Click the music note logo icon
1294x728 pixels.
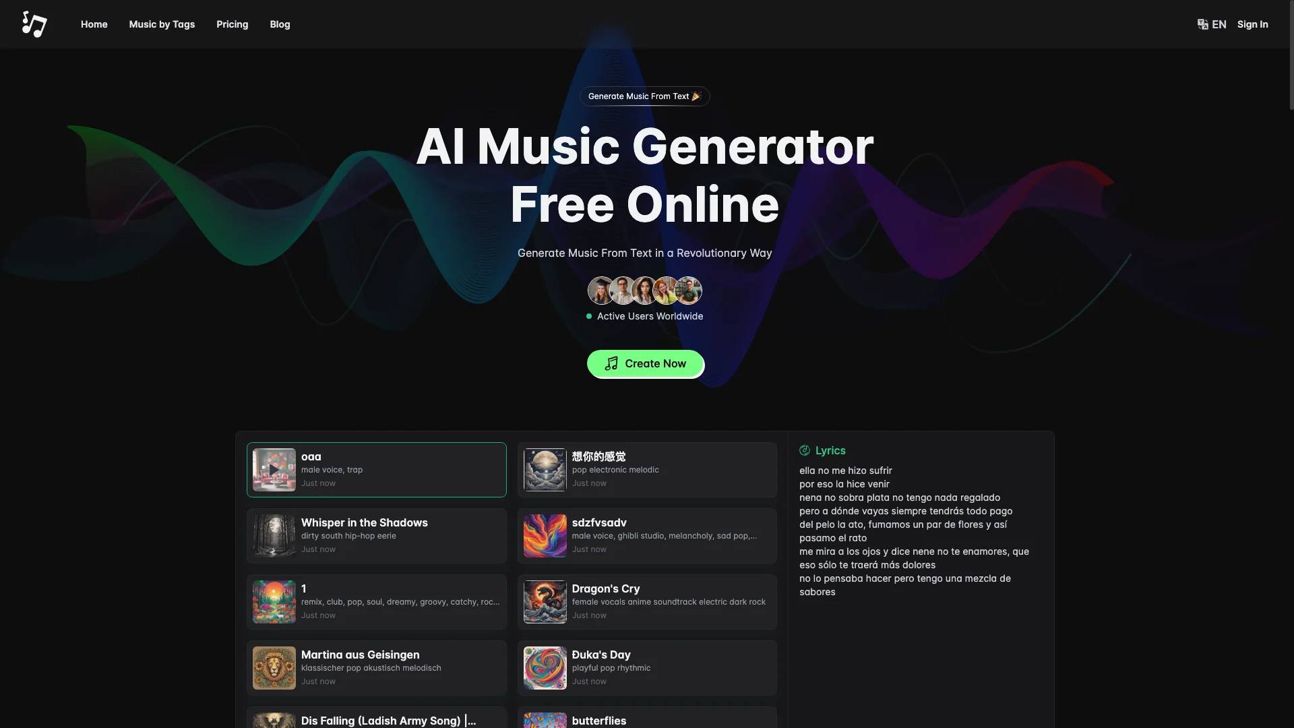coord(33,24)
